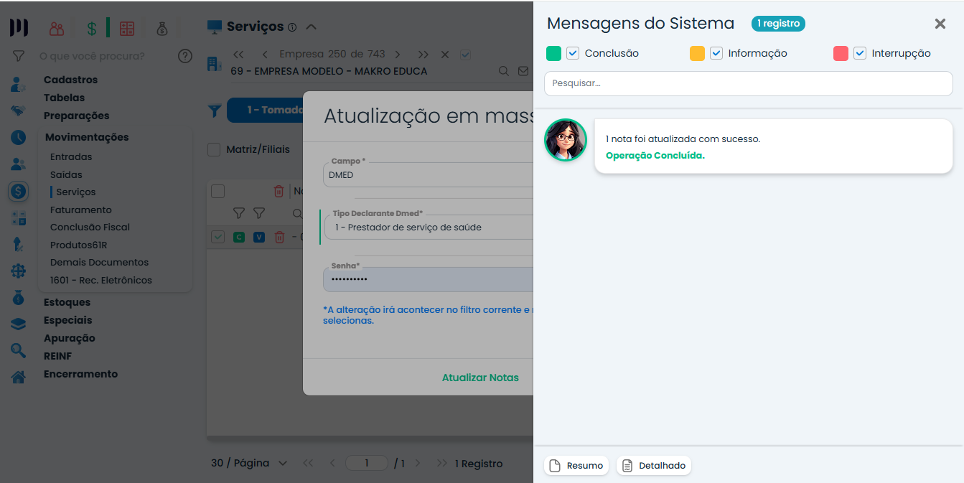Open Demais Documentos menu item
The height and width of the screenshot is (483, 964).
99,262
